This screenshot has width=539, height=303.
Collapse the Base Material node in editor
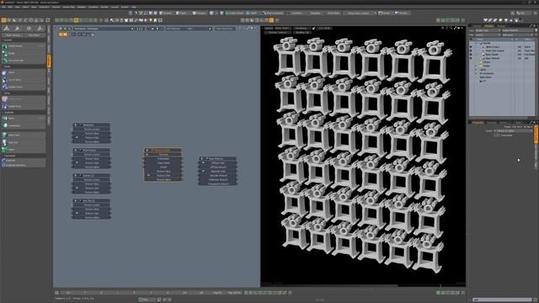pos(201,159)
